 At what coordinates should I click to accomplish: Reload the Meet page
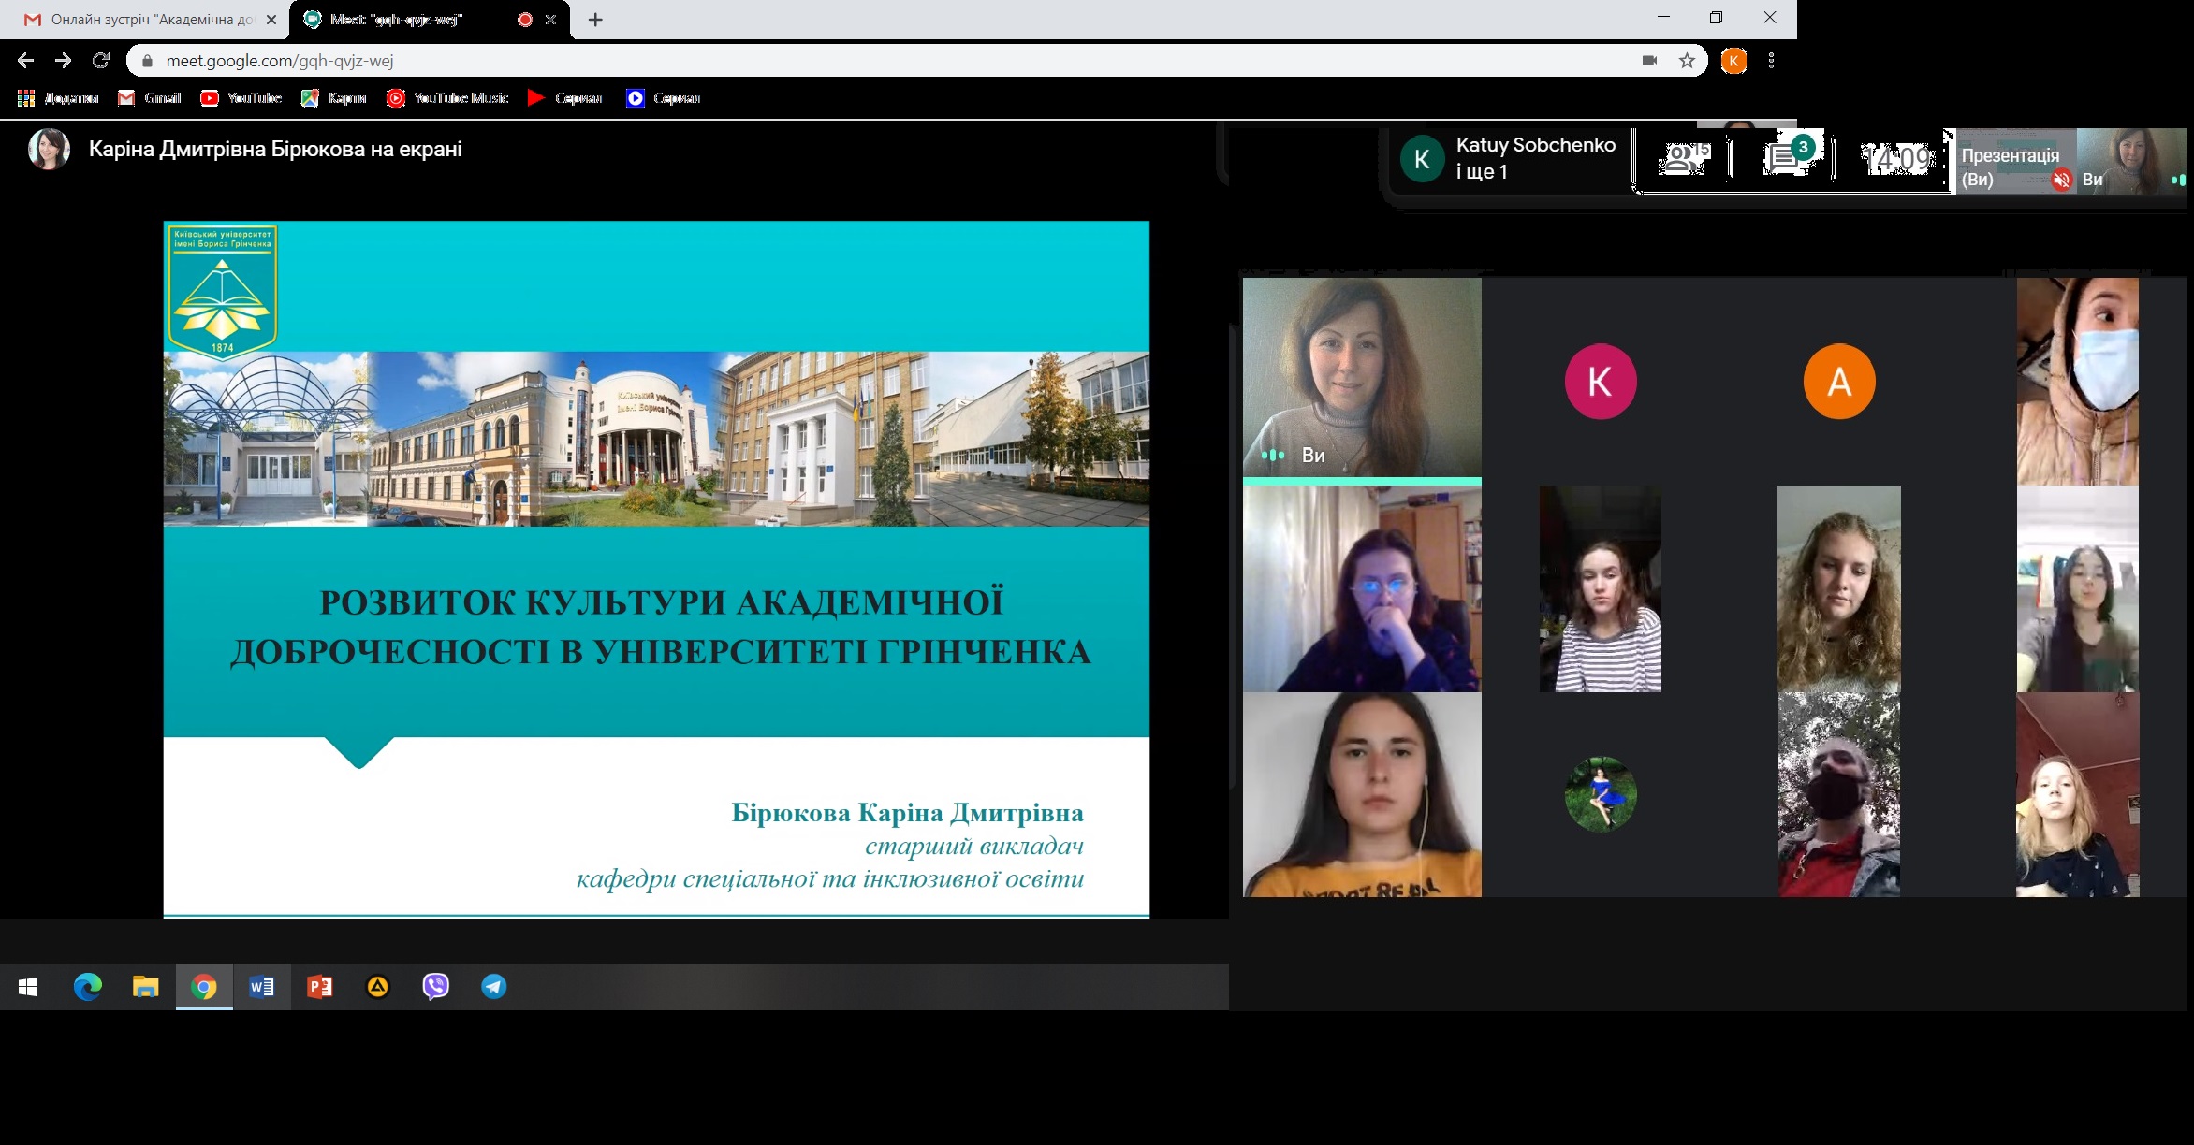click(x=101, y=61)
